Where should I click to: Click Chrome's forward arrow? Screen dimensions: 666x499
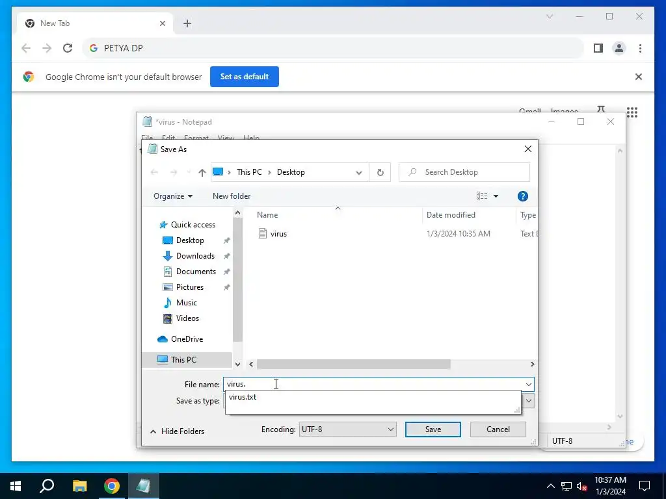tap(47, 48)
